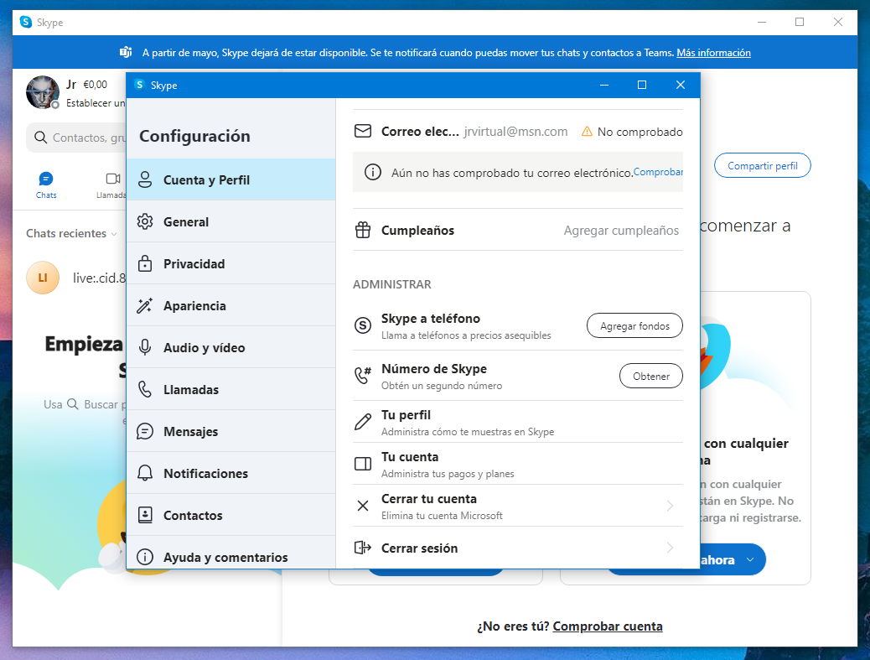Expand the Cerrar sesión chevron arrow
This screenshot has width=870, height=660.
[670, 548]
